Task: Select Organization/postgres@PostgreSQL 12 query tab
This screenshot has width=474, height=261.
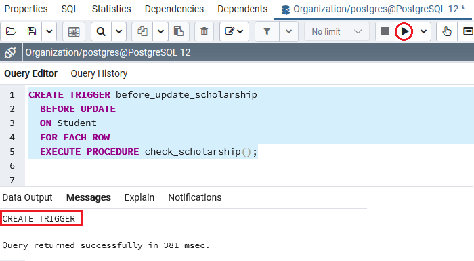Action: click(x=373, y=9)
